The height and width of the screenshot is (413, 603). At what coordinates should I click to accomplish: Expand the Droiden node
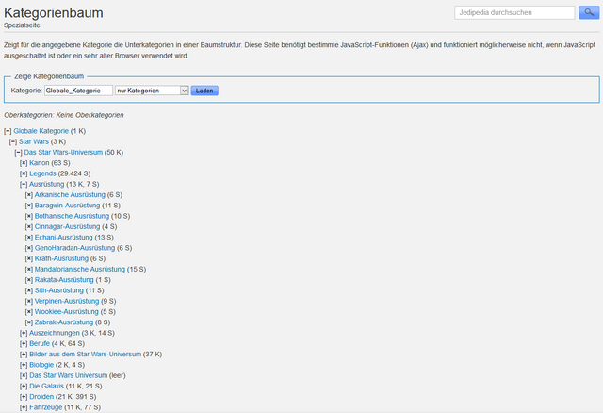tap(24, 397)
